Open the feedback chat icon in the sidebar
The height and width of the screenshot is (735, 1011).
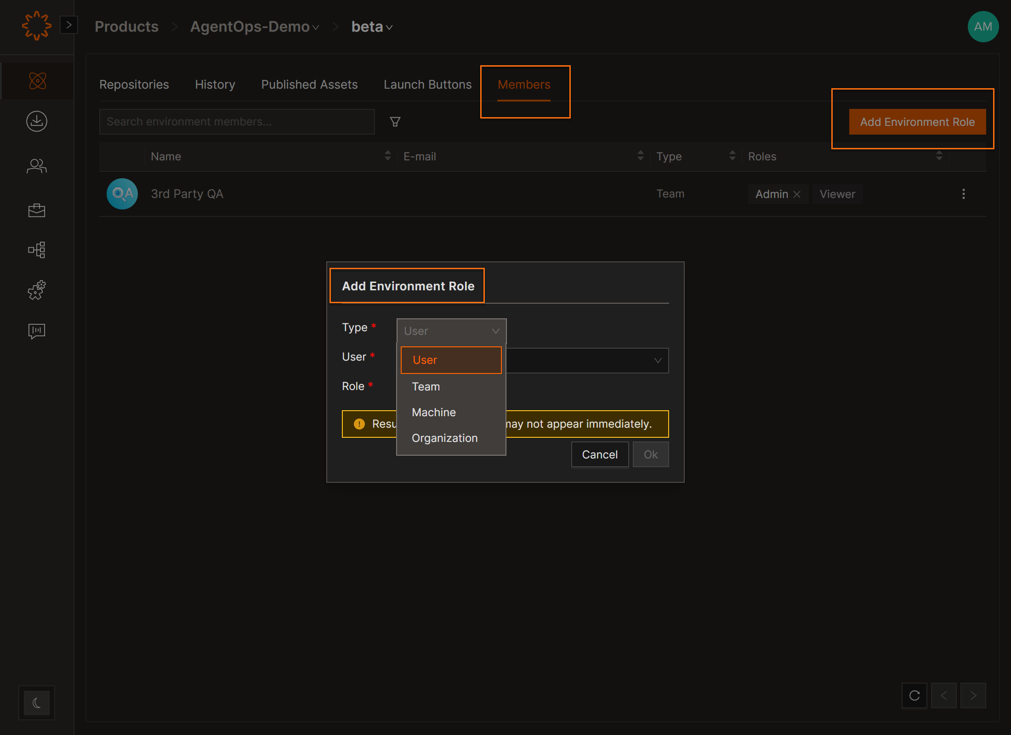pos(37,331)
